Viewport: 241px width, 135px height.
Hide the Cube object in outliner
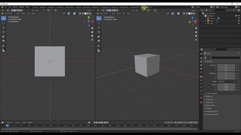239,21
